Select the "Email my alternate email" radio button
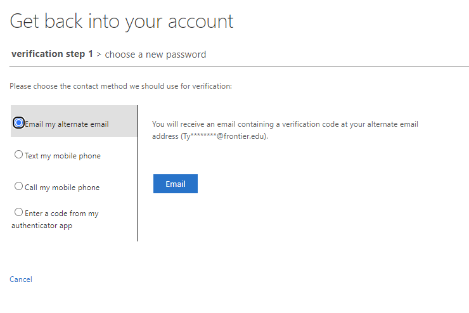This screenshot has height=313, width=469. click(x=19, y=123)
